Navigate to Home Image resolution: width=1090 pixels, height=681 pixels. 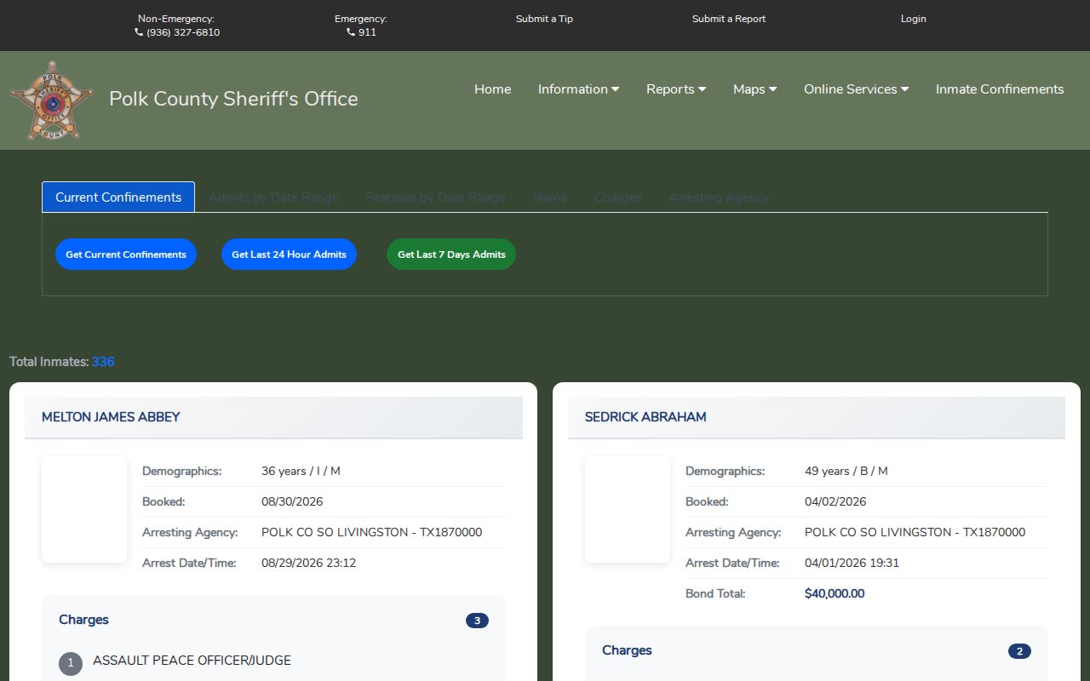(x=493, y=89)
